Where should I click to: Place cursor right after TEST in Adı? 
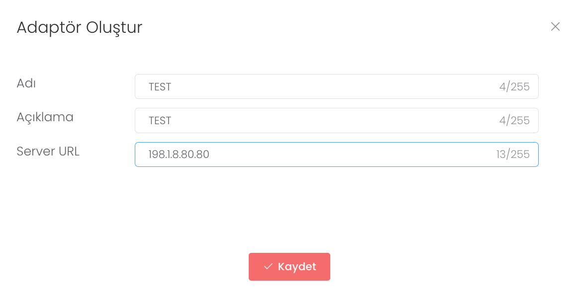click(x=172, y=87)
